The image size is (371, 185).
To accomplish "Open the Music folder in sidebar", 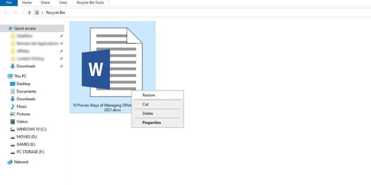I will [22, 107].
